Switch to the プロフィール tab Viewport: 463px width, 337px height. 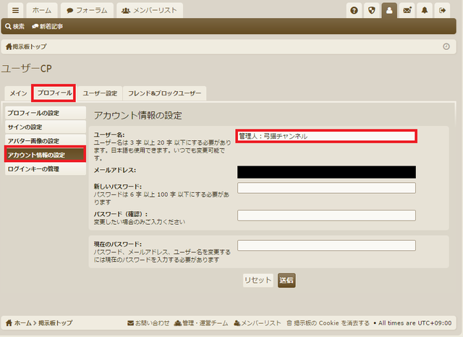54,93
